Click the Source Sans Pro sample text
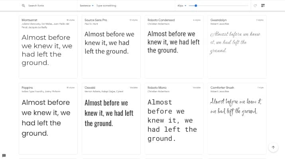 [x=110, y=43]
